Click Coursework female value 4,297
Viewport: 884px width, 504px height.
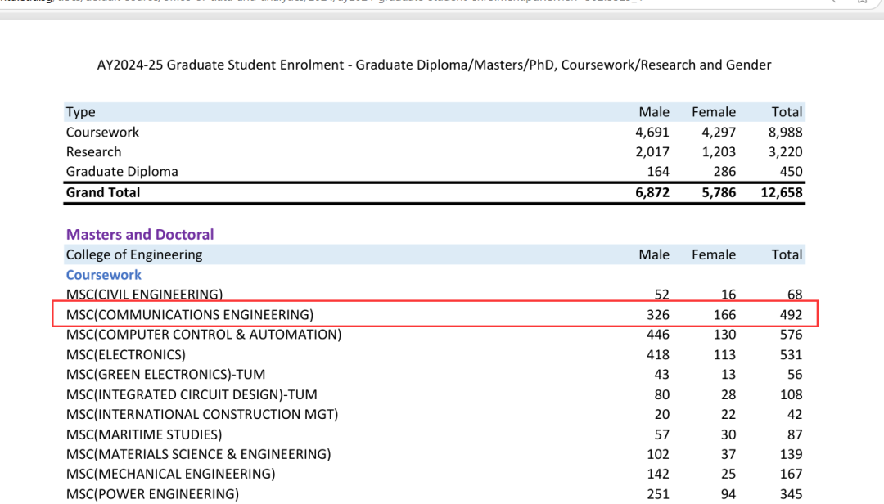(719, 133)
